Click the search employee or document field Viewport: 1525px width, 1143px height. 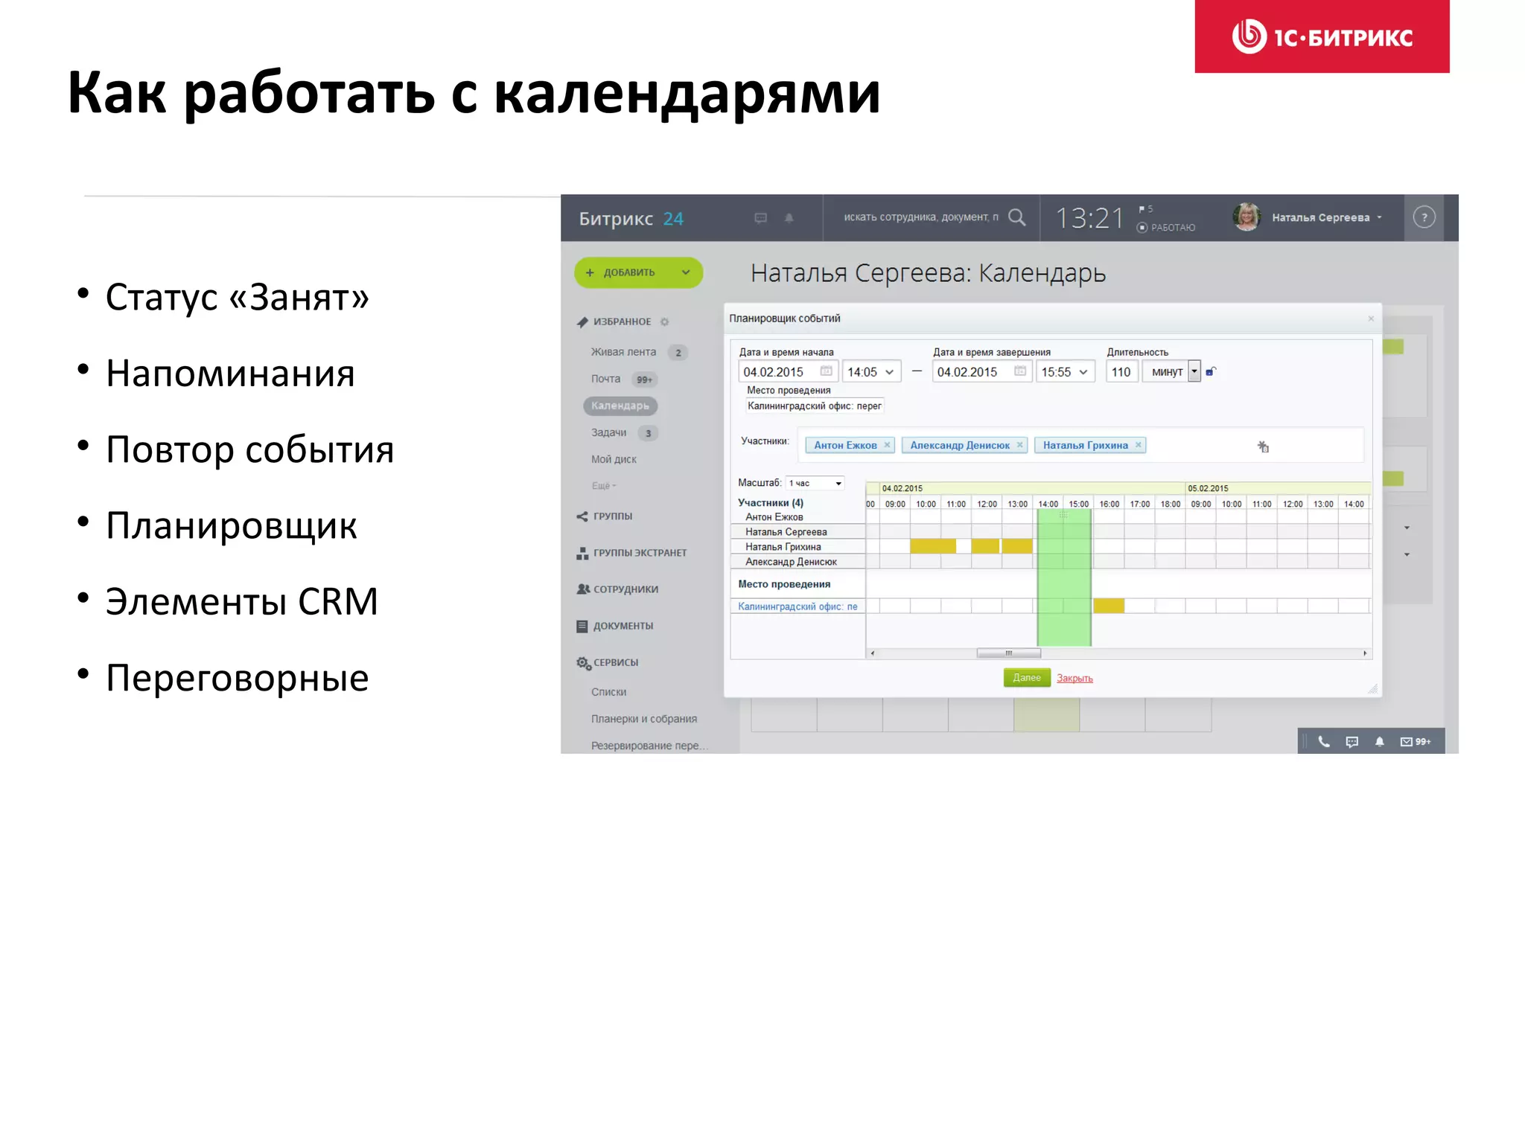[x=921, y=217]
